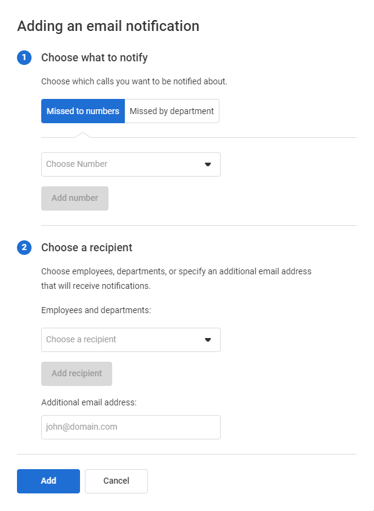
Task: Click the recipient description paragraph text
Action: [176, 279]
